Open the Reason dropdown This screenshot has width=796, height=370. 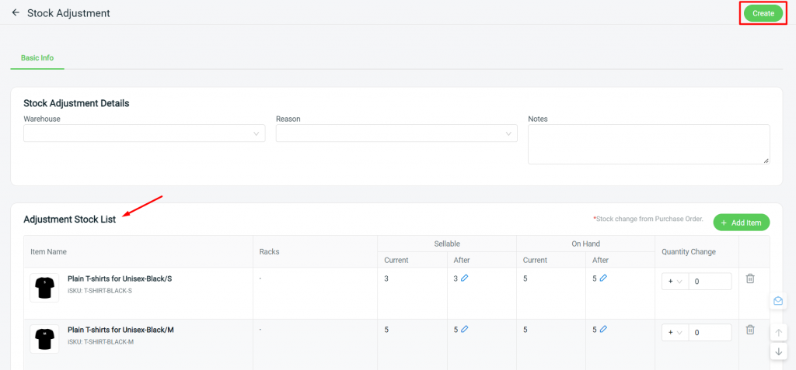click(x=396, y=133)
